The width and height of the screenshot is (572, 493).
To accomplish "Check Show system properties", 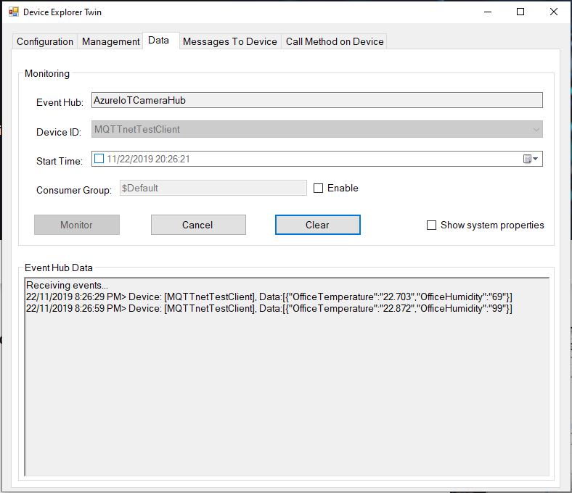I will tap(432, 225).
